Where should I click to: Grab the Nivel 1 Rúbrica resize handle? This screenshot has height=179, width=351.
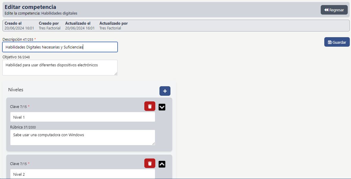154,143
